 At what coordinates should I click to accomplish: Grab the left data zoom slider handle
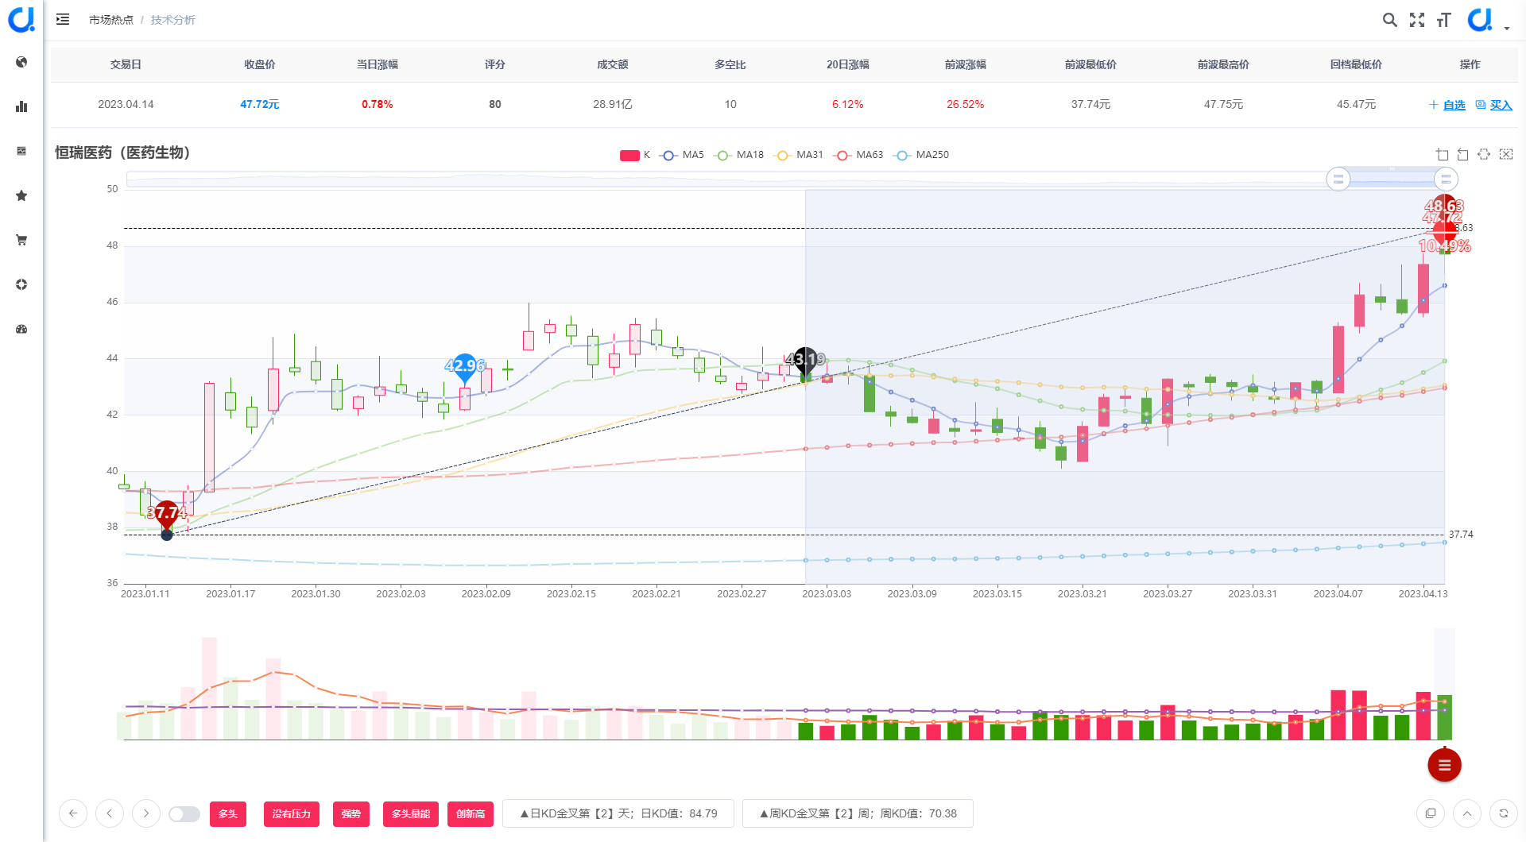coord(1338,180)
